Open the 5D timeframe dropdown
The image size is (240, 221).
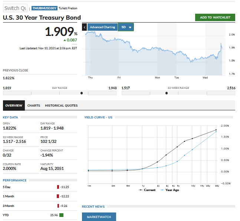pos(126,27)
